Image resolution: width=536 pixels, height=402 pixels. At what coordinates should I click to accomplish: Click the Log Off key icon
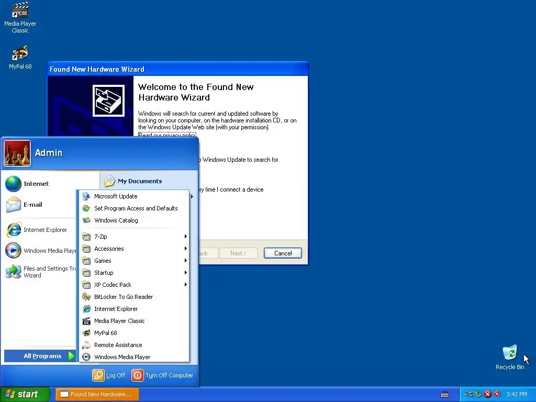98,375
